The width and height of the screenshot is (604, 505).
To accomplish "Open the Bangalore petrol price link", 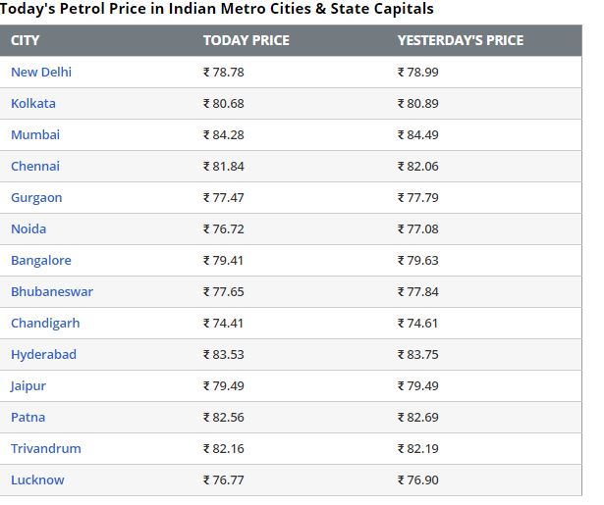I will (41, 261).
